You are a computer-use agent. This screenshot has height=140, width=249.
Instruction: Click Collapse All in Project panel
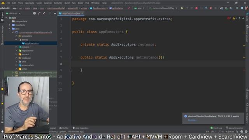44,13
